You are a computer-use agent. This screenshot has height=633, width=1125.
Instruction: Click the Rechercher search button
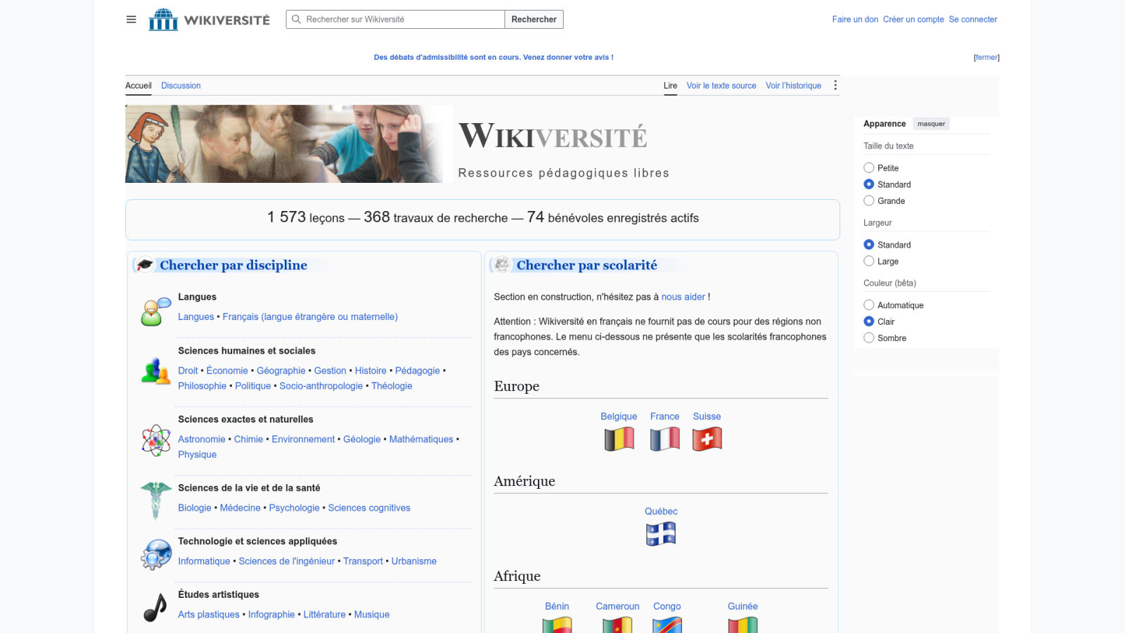click(534, 20)
